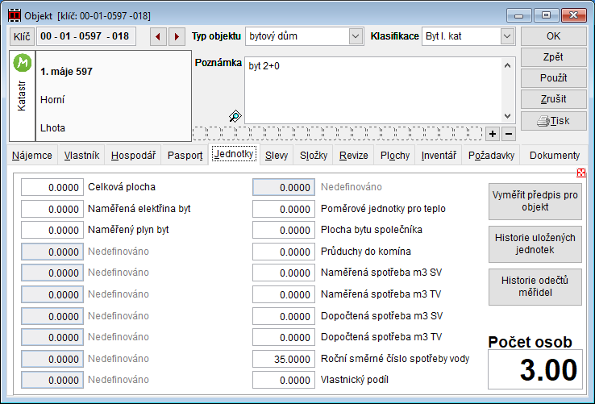Click the Historie uložených jednotek button
The image size is (595, 404).
535,244
